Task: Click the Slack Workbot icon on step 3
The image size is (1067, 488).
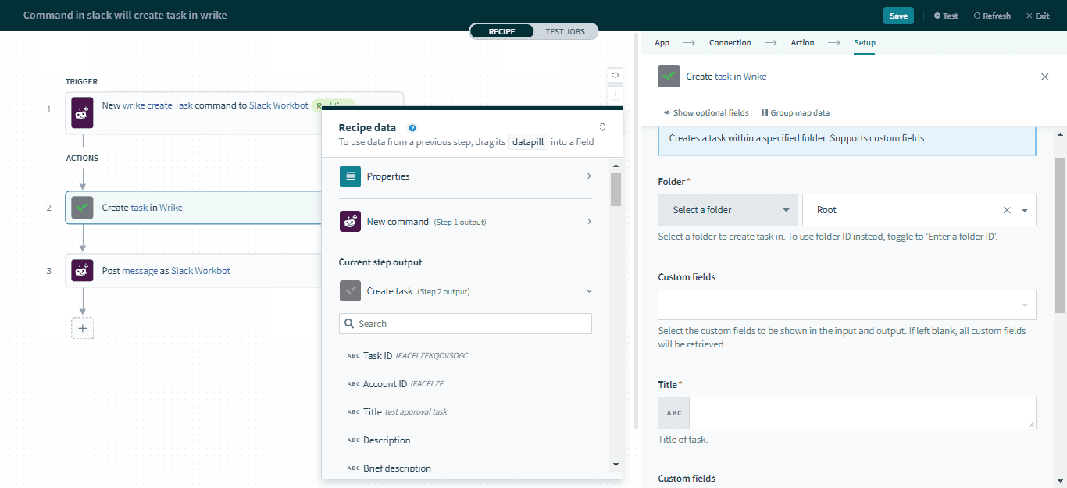Action: point(82,269)
